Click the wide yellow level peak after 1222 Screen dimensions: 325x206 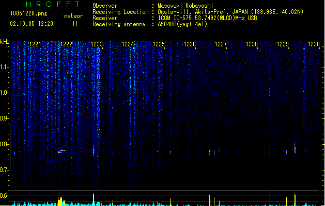(x=60, y=201)
